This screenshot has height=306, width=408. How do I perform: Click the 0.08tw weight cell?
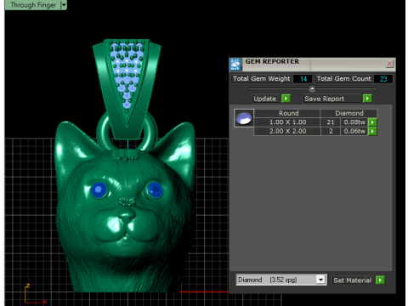point(354,122)
